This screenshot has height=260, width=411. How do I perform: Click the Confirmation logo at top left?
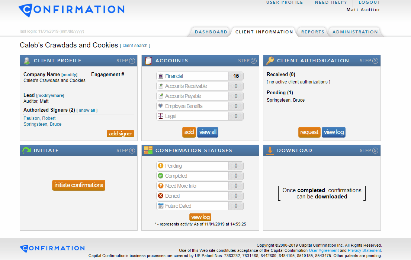tap(71, 10)
